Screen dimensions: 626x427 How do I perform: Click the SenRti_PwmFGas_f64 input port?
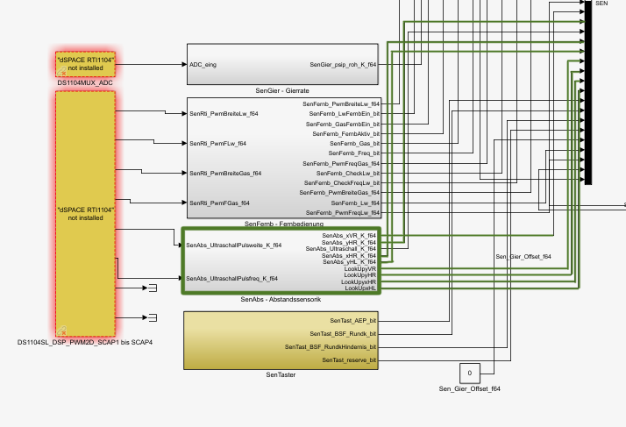(x=221, y=203)
